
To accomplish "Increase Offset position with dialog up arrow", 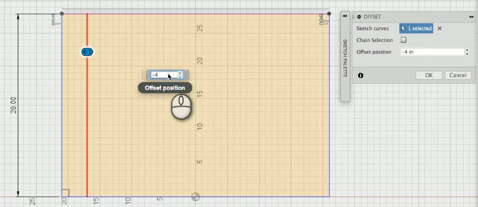I will point(467,50).
